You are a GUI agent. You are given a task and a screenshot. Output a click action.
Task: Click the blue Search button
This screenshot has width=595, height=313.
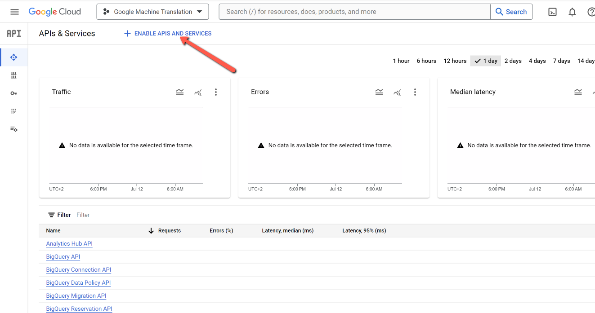click(511, 12)
